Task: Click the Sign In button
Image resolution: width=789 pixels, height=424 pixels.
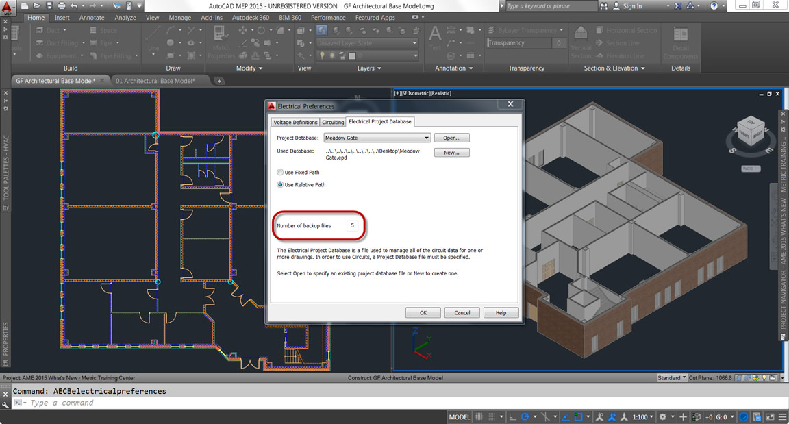Action: pos(628,6)
